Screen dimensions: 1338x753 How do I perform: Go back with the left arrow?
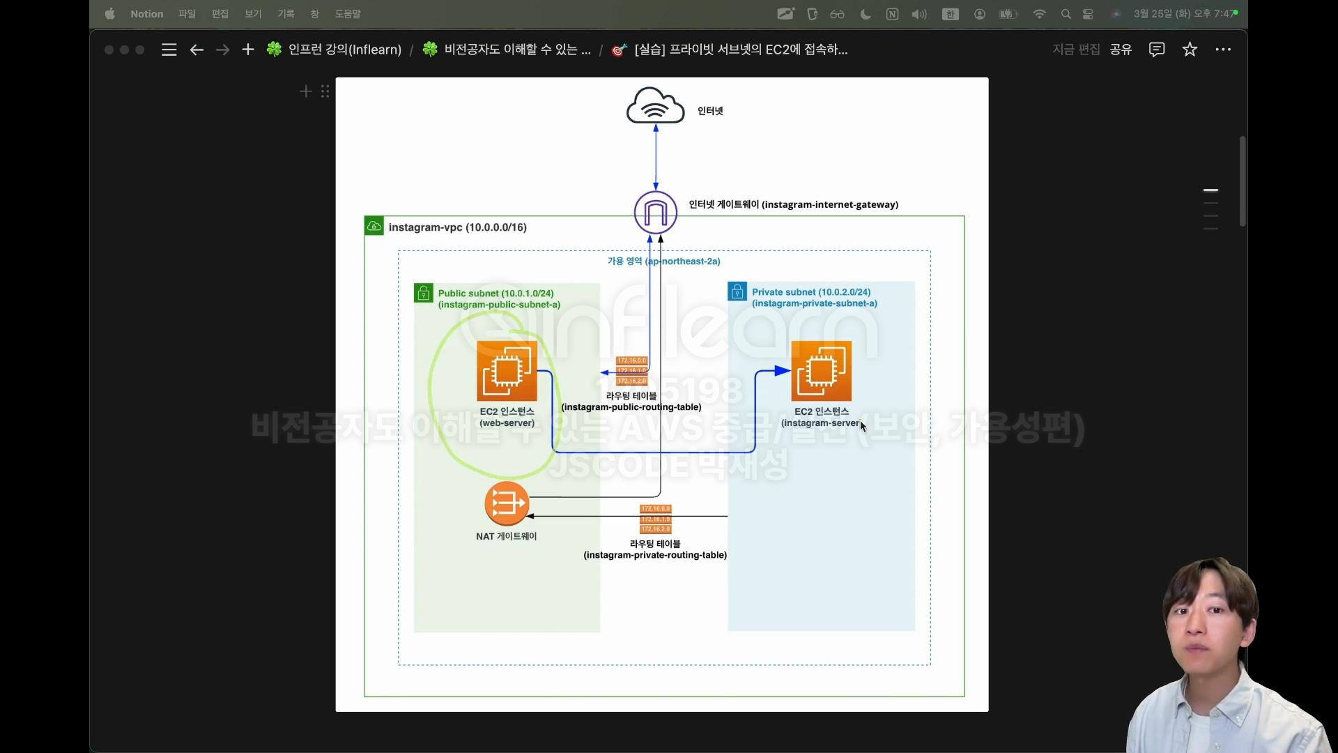click(197, 50)
